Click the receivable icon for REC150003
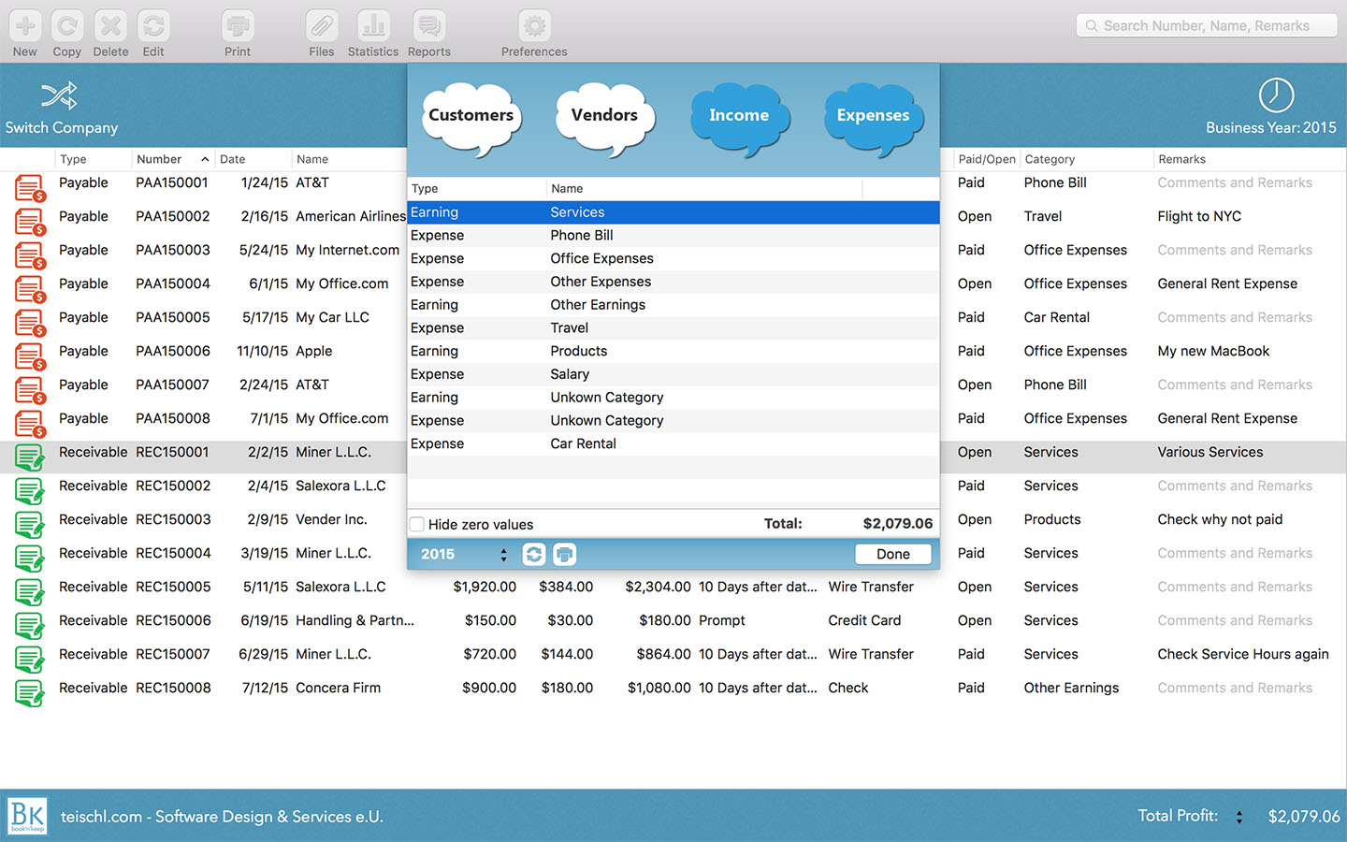Image resolution: width=1347 pixels, height=842 pixels. click(x=30, y=525)
